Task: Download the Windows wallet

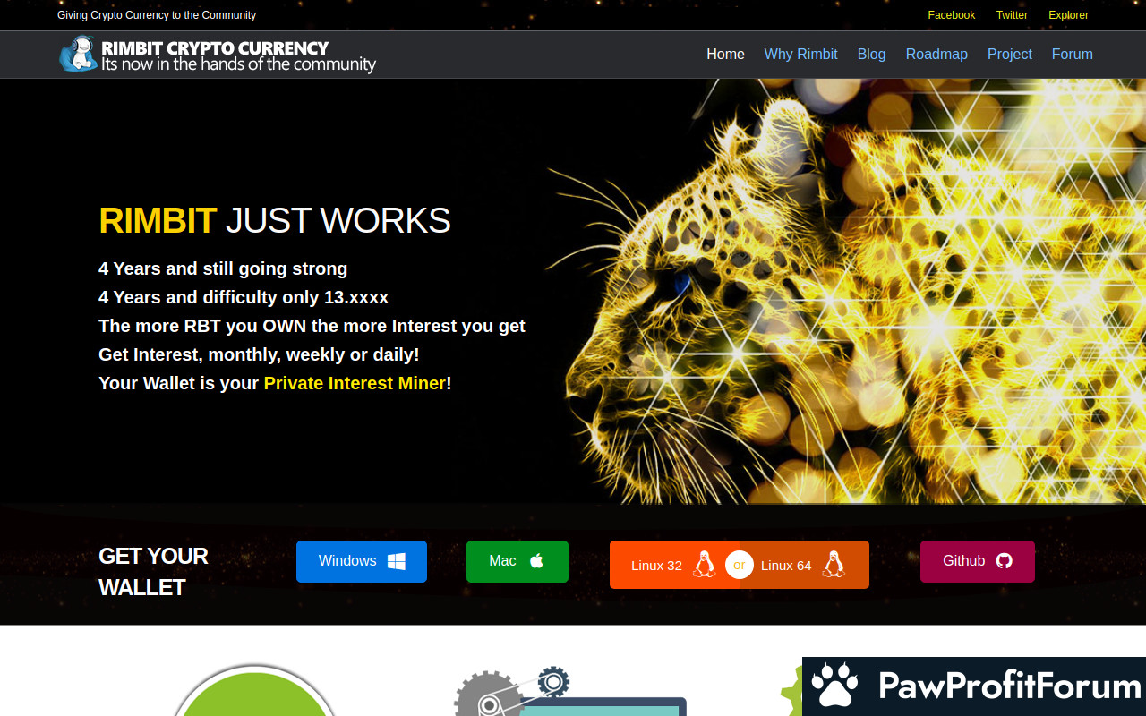Action: [347, 561]
